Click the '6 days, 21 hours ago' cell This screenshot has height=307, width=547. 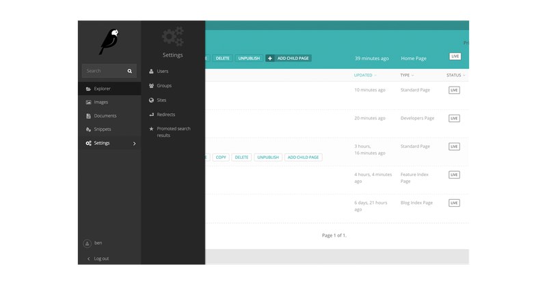371,206
